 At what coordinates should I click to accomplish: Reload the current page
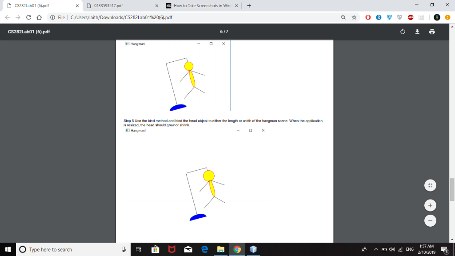[x=28, y=17]
